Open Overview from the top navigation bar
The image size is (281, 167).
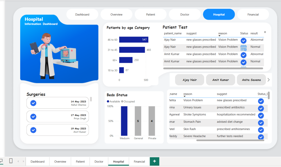[x=116, y=15]
